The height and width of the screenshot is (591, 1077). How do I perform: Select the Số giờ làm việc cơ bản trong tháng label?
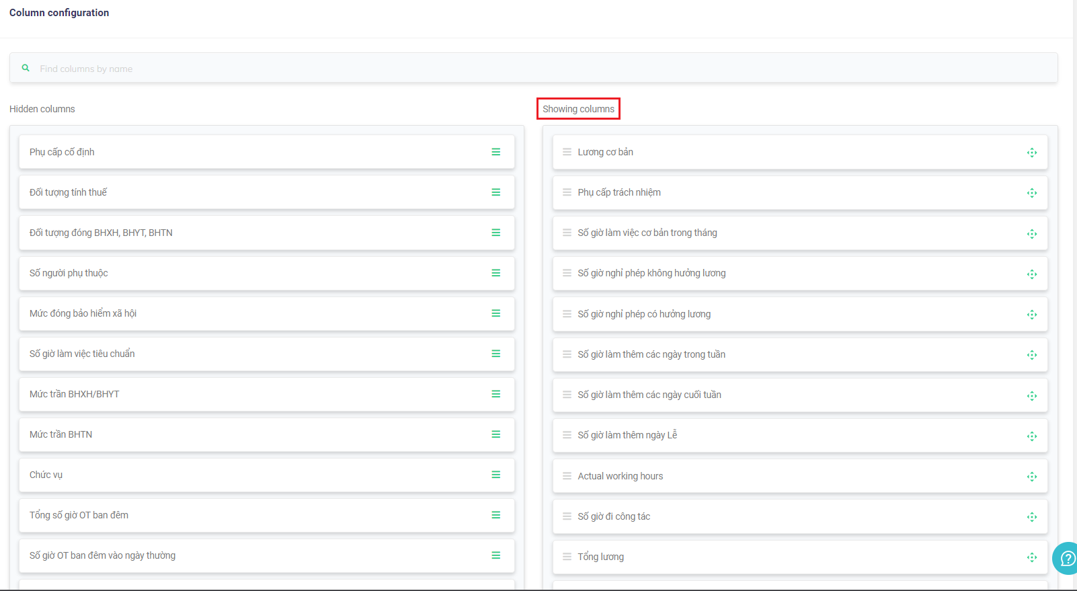(x=647, y=233)
